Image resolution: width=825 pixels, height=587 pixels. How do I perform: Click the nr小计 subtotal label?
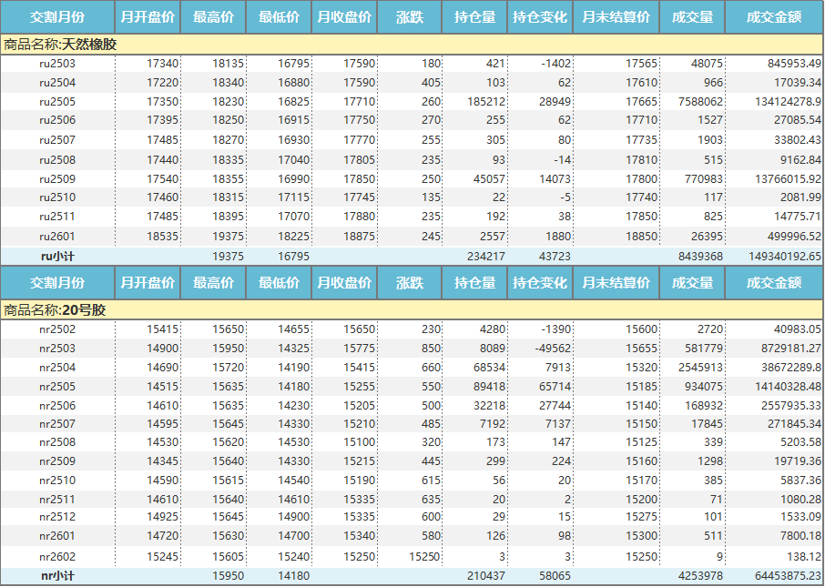(57, 576)
